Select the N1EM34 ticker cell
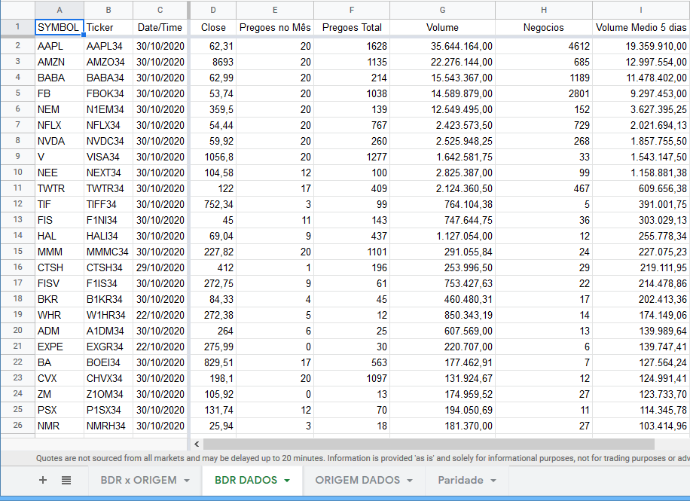This screenshot has height=501, width=690. (108, 109)
